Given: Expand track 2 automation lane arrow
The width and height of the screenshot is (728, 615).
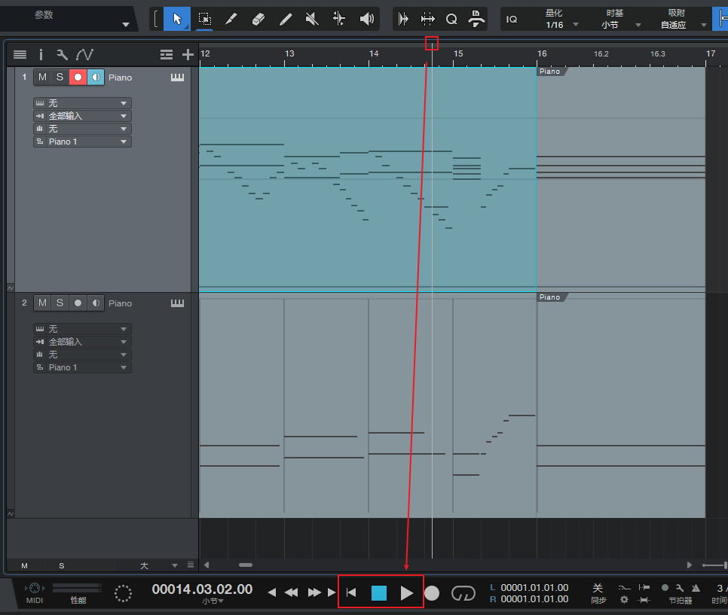Looking at the screenshot, I should [11, 514].
